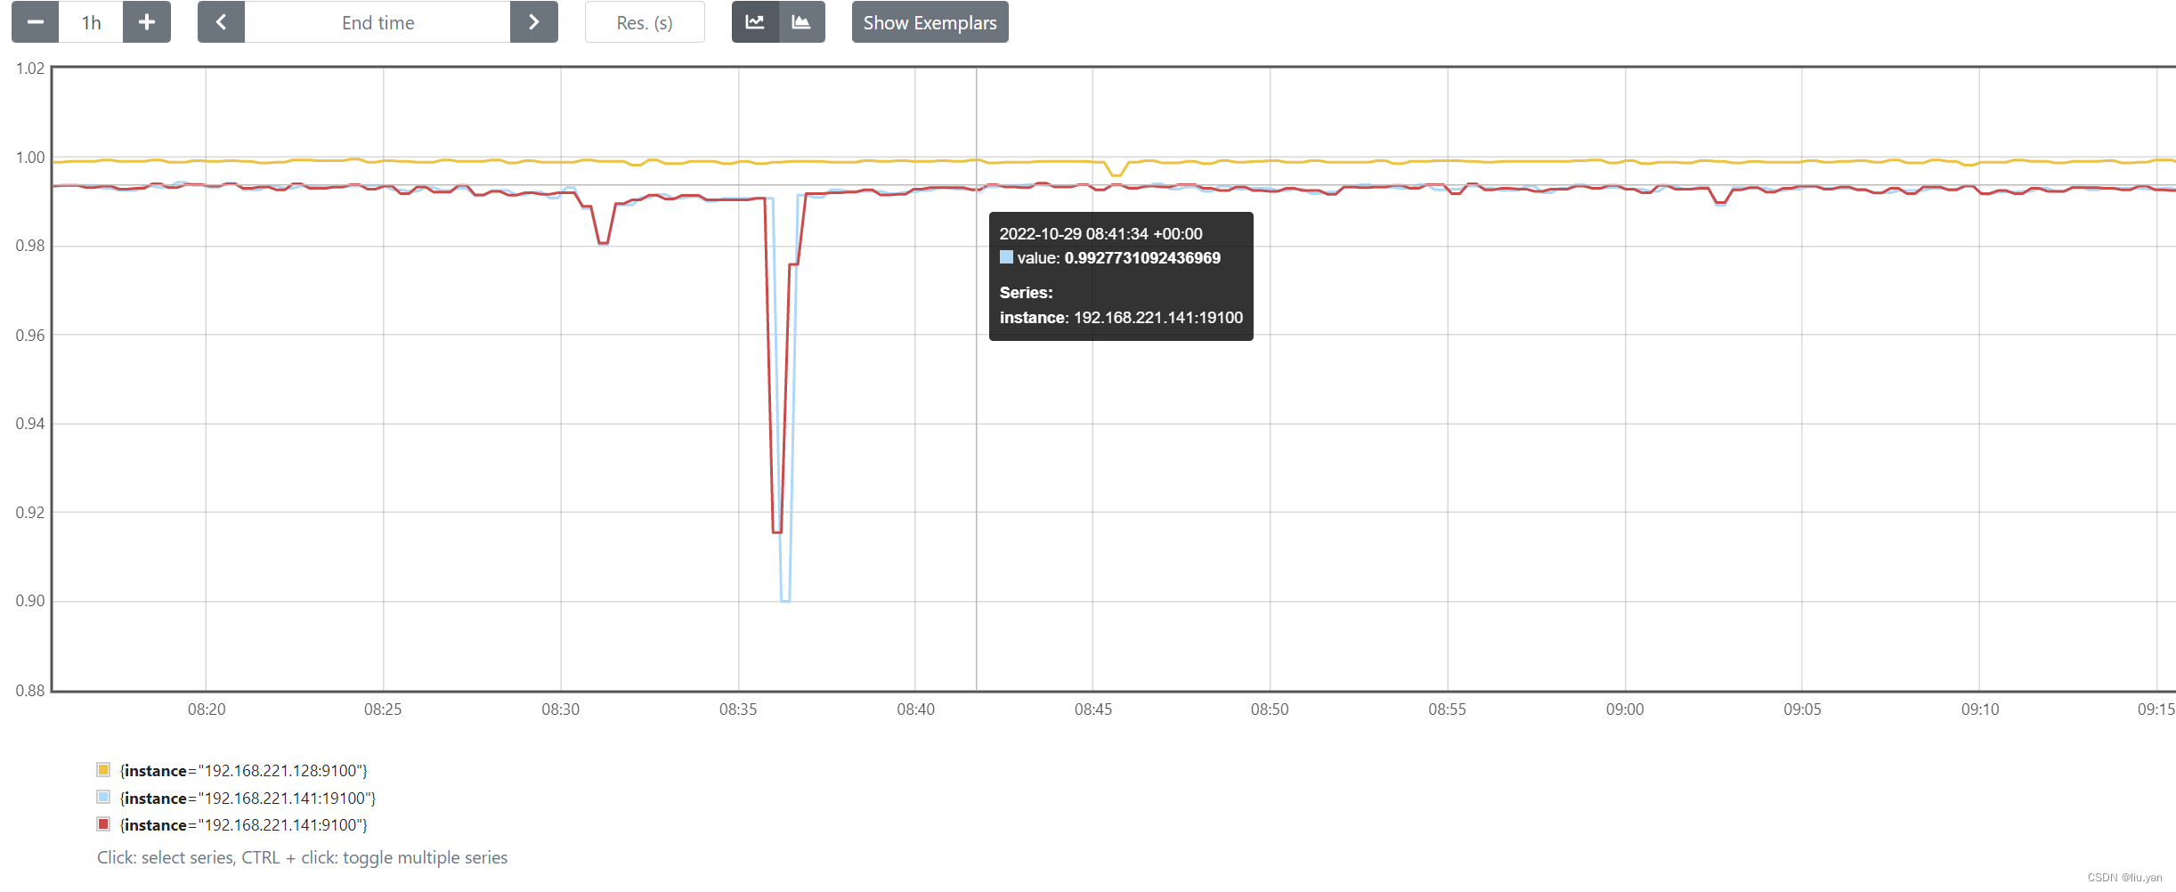
Task: Increase the graph range with the plus button
Action: point(147,22)
